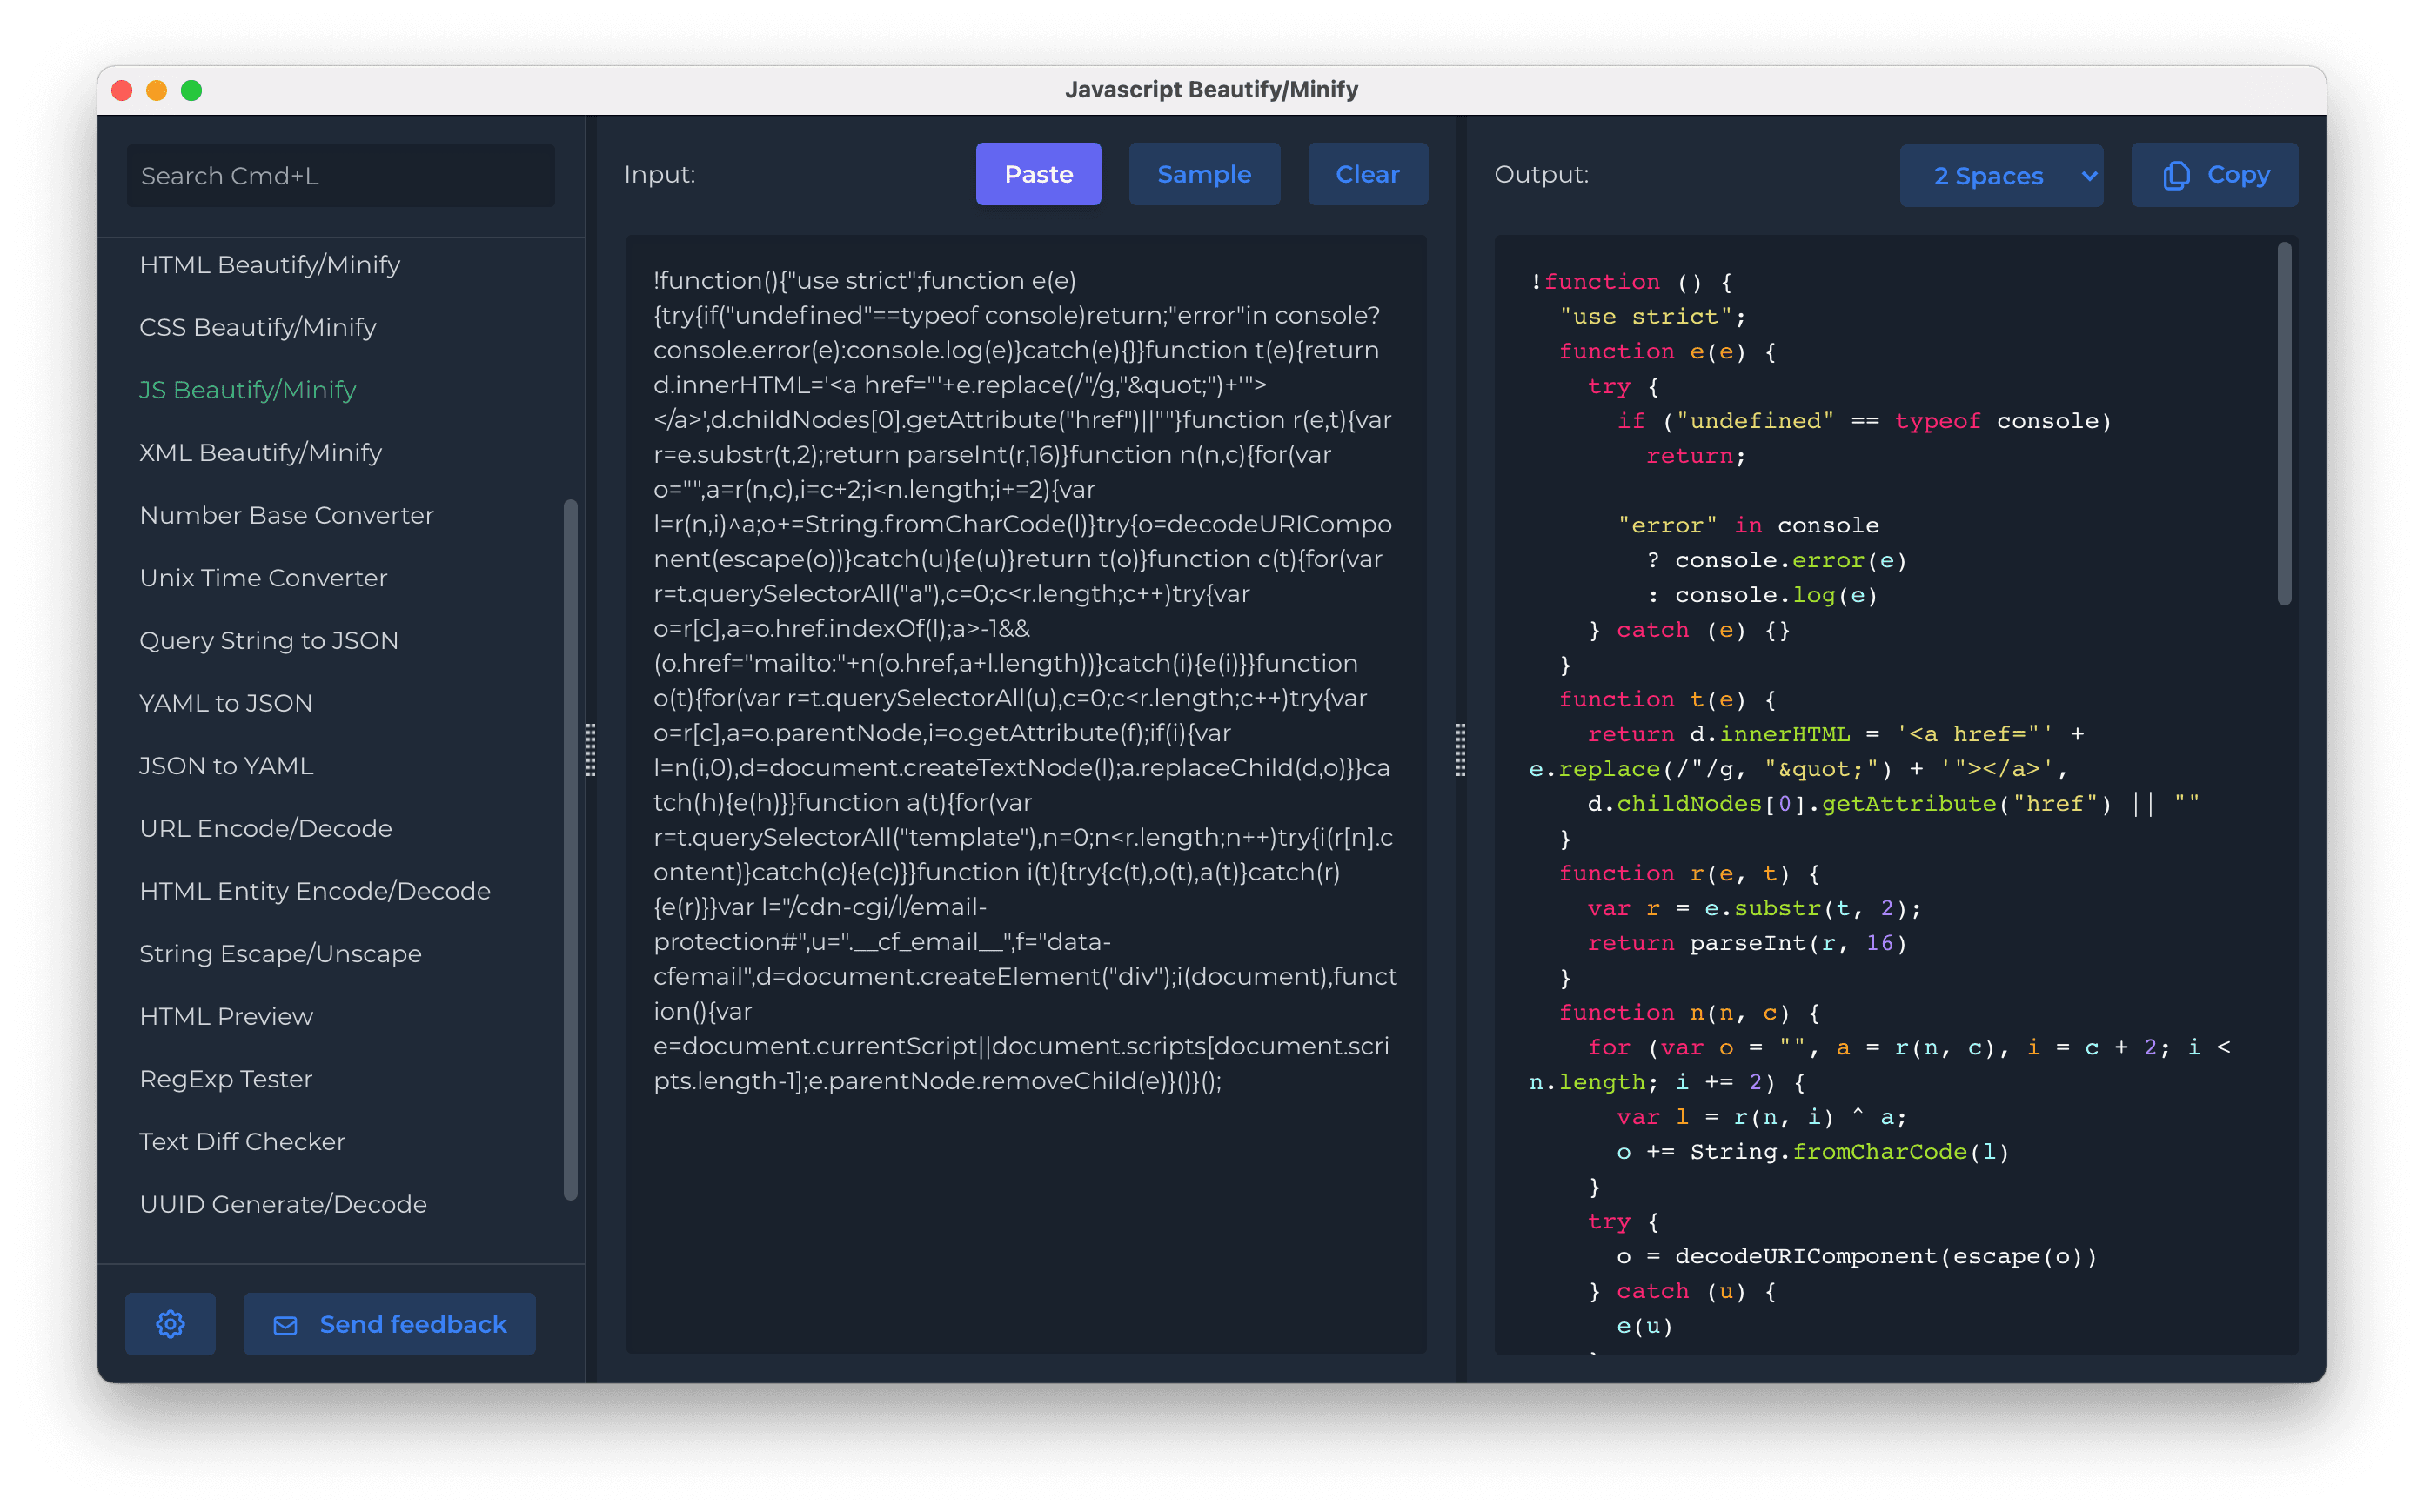Open RegExp Tester tool

(x=226, y=1079)
